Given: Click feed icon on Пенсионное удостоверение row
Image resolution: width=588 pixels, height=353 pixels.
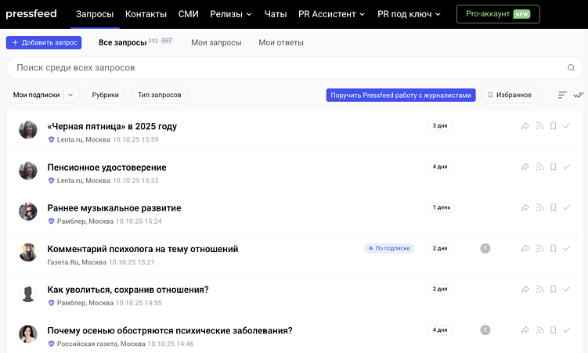Looking at the screenshot, I should 539,167.
